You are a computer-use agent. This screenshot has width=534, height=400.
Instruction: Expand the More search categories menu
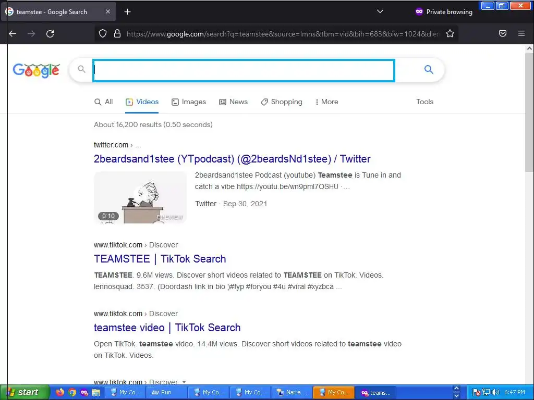pyautogui.click(x=326, y=102)
